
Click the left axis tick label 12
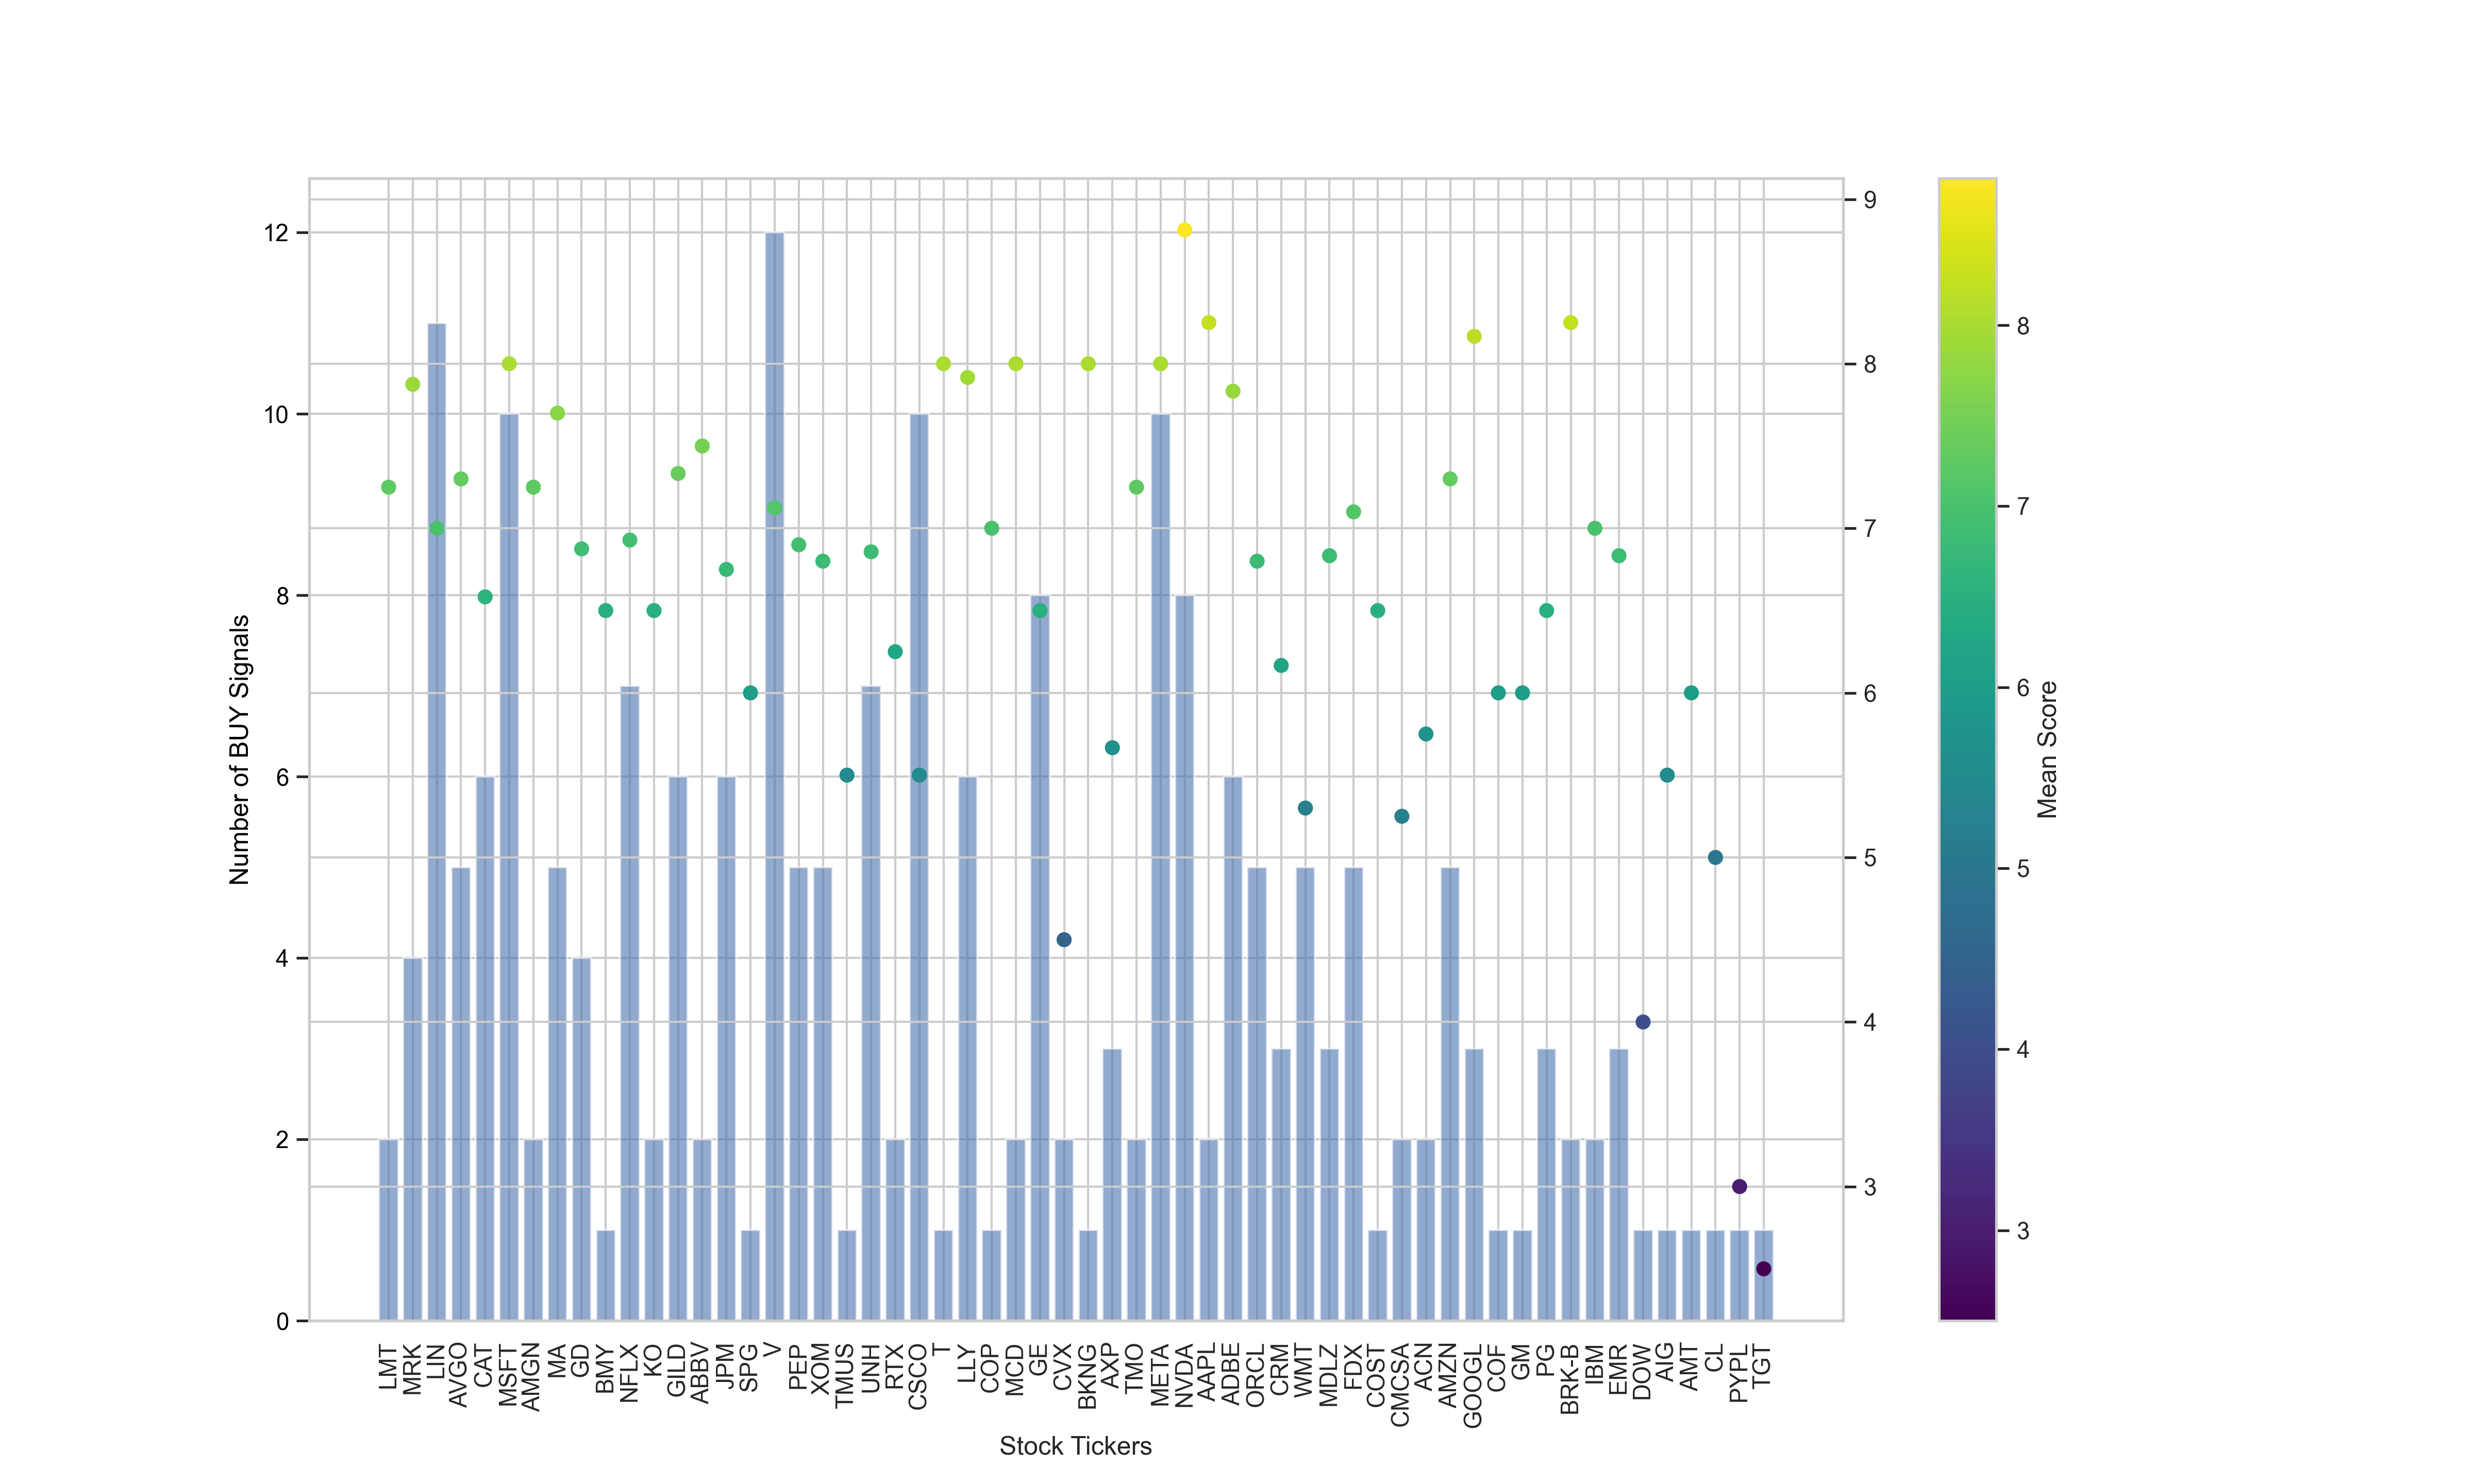(275, 233)
